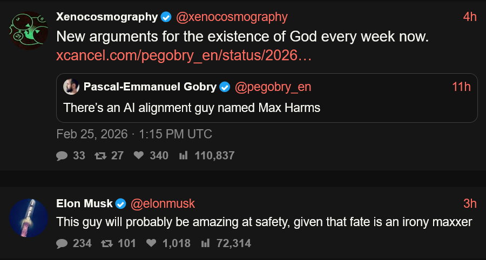Click the @elonmusk handle link
The image size is (486, 260).
click(163, 203)
